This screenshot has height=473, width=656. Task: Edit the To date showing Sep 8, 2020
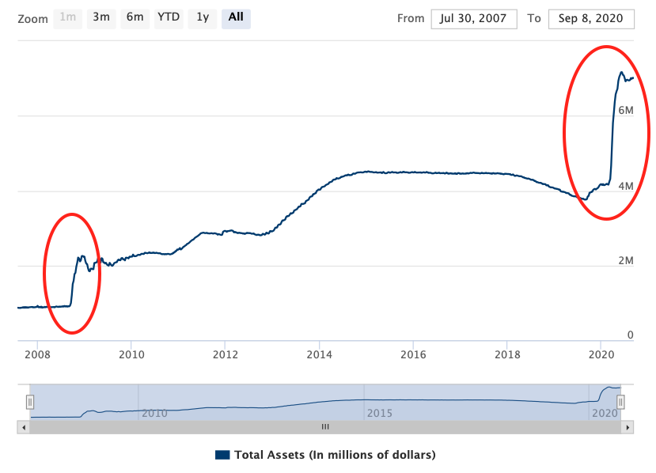(x=591, y=18)
